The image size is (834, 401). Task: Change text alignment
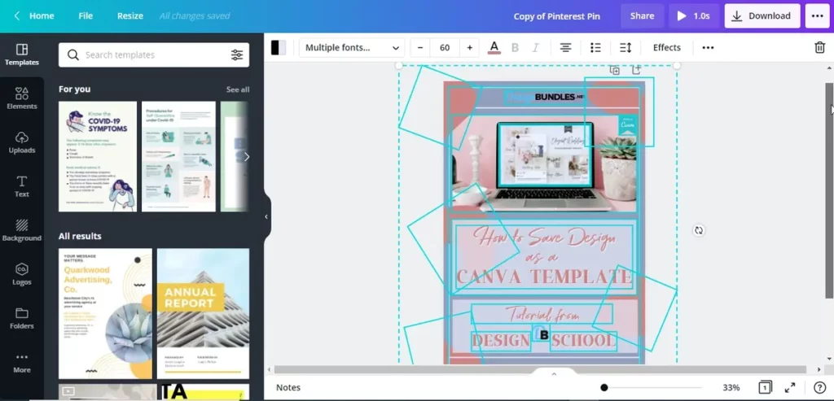pyautogui.click(x=565, y=47)
